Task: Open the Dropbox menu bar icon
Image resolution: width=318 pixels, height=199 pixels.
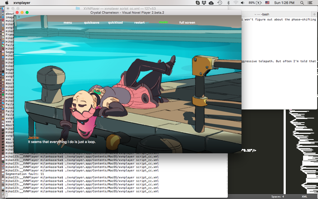Action: [204, 3]
